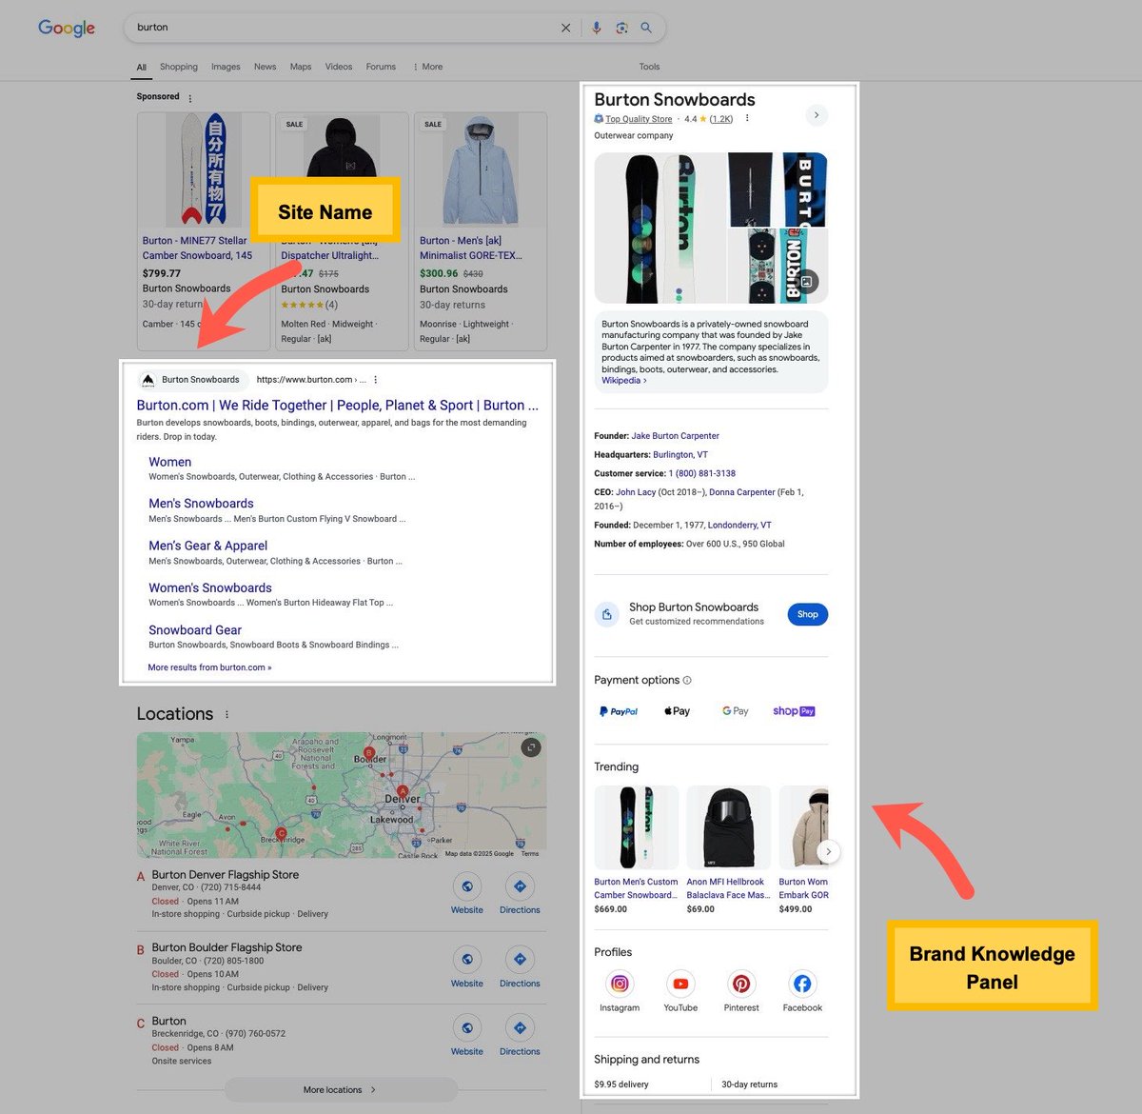This screenshot has width=1142, height=1114.
Task: Click the Top Quality Store badge link
Action: pos(639,119)
